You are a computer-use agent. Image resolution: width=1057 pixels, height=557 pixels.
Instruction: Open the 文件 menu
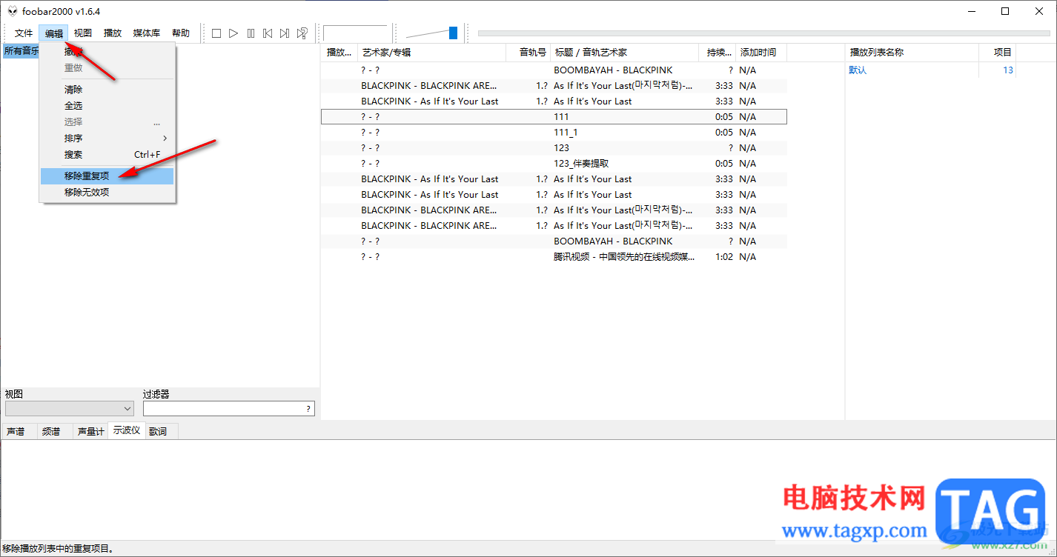coord(24,33)
